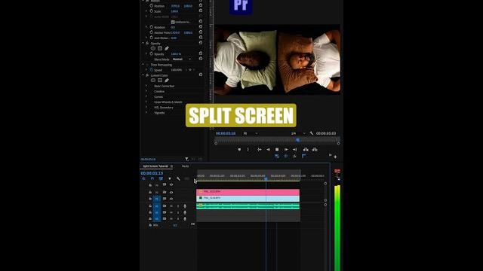Select pen mask tool under Lumetri Color
The image size is (483, 271).
167,81
